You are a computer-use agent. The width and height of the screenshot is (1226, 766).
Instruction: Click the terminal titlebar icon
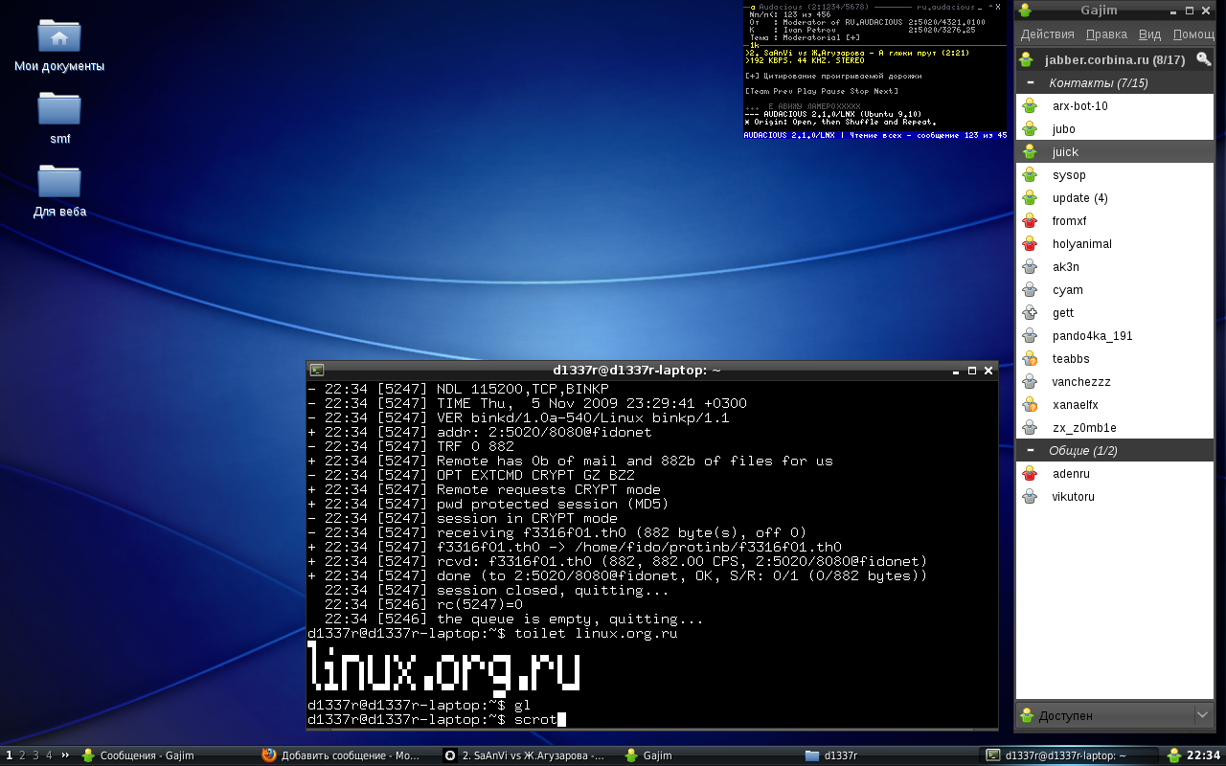click(x=317, y=370)
